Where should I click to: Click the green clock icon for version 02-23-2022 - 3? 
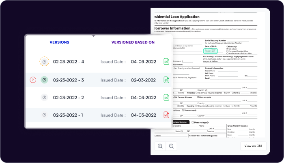44,80
